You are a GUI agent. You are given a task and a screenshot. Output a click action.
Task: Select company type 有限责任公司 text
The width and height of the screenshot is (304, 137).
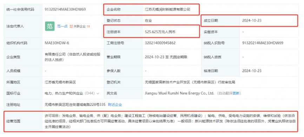[73, 57]
